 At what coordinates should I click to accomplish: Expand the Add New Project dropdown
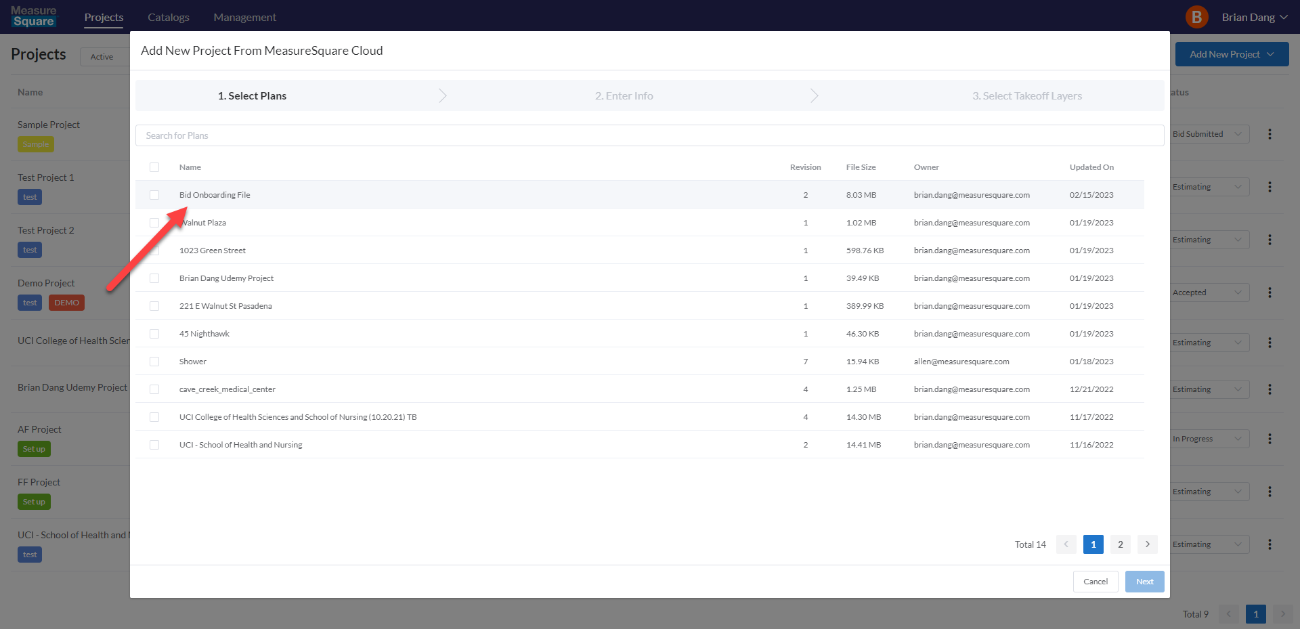(x=1232, y=54)
